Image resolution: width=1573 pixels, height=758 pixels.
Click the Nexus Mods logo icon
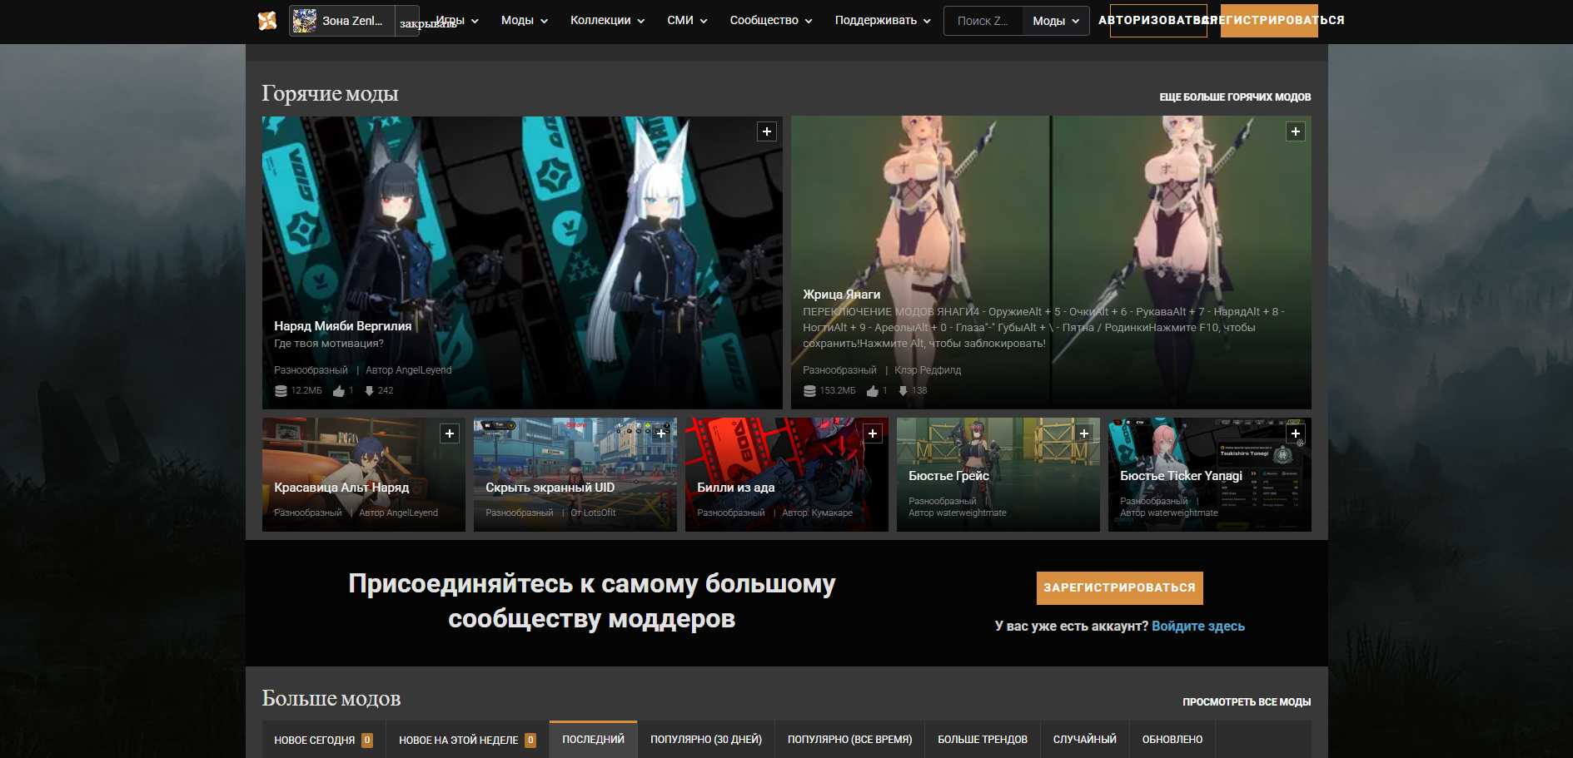tap(267, 21)
